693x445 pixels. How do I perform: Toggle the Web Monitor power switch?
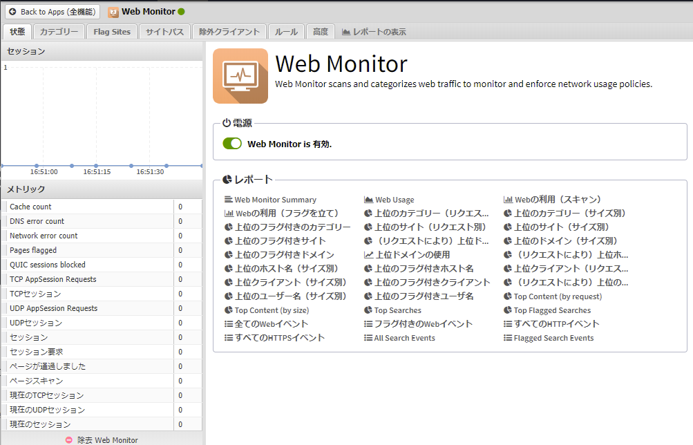click(232, 144)
